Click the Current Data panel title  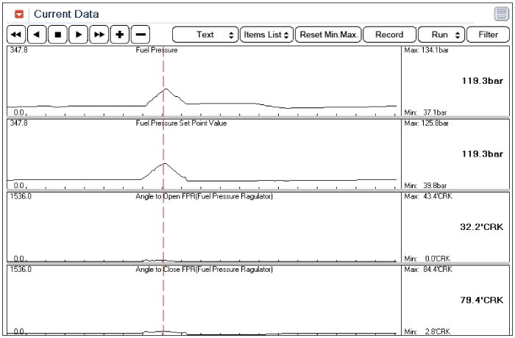tap(66, 14)
